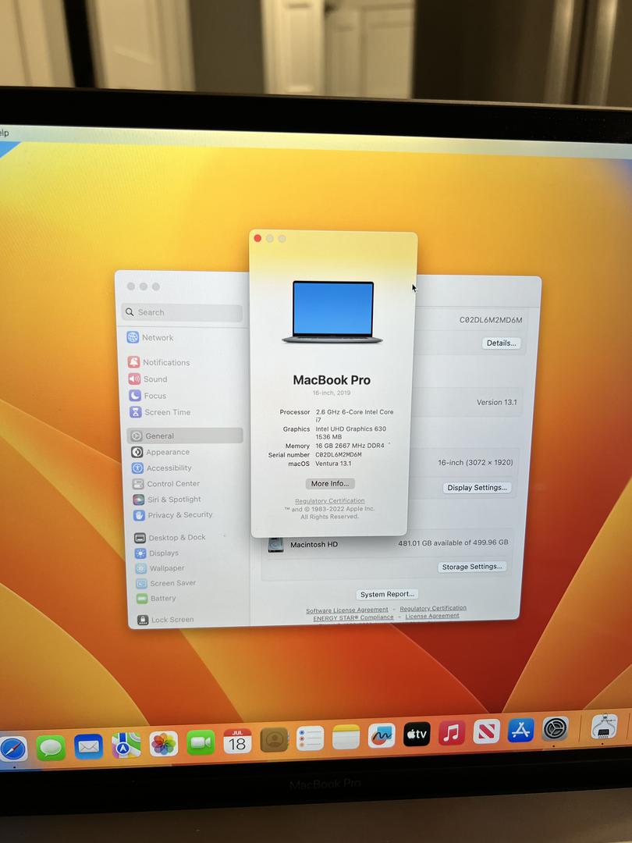Image resolution: width=632 pixels, height=843 pixels.
Task: Open Regulatory Certification link in About window
Action: [x=329, y=501]
